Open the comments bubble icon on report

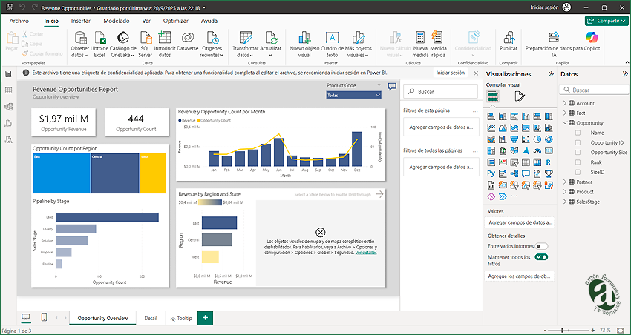392,87
